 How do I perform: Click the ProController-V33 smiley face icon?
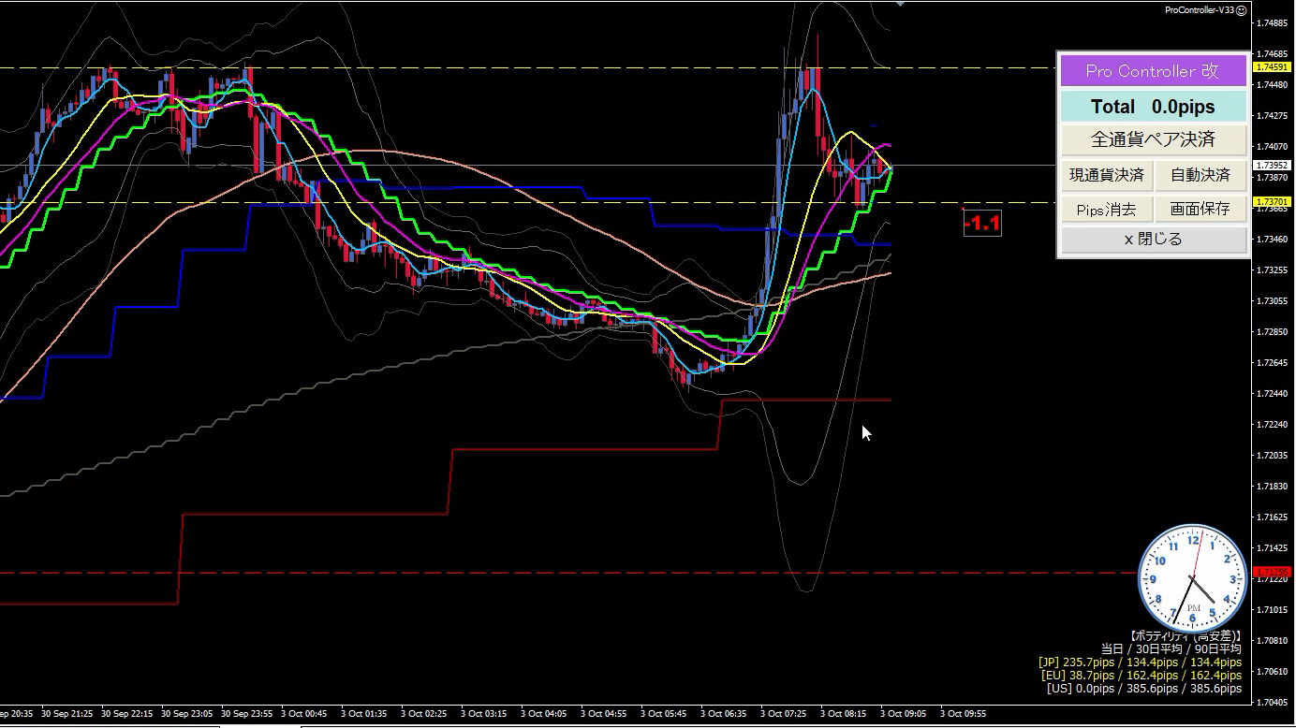(1242, 10)
